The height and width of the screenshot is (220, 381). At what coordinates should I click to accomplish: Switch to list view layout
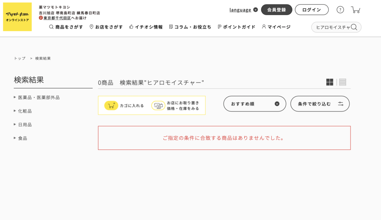coord(343,82)
